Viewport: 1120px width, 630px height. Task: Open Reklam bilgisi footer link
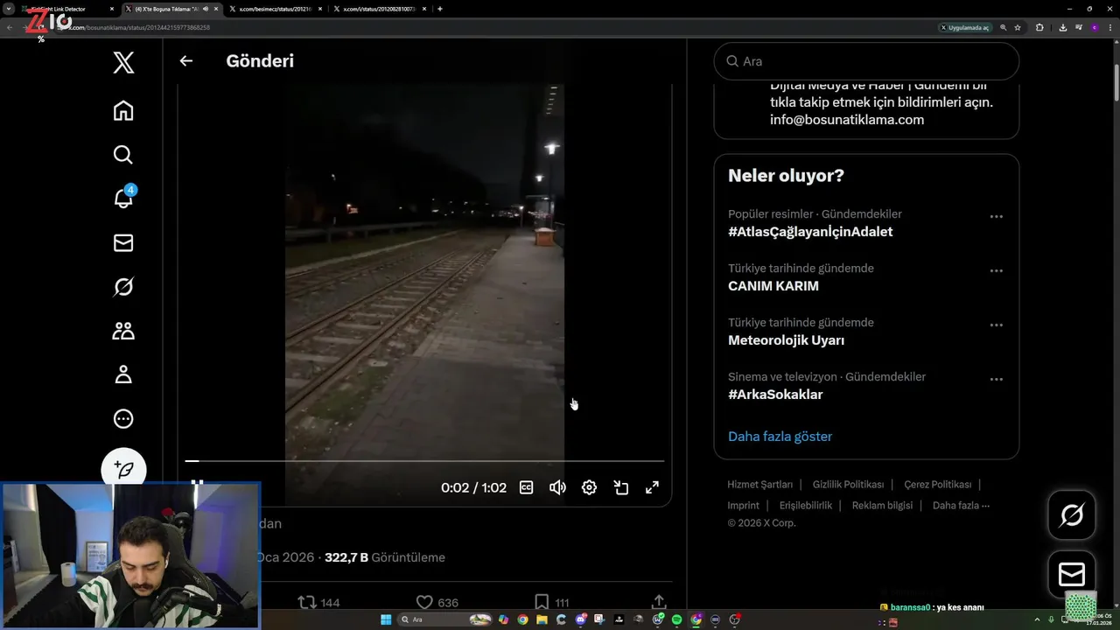tap(882, 505)
